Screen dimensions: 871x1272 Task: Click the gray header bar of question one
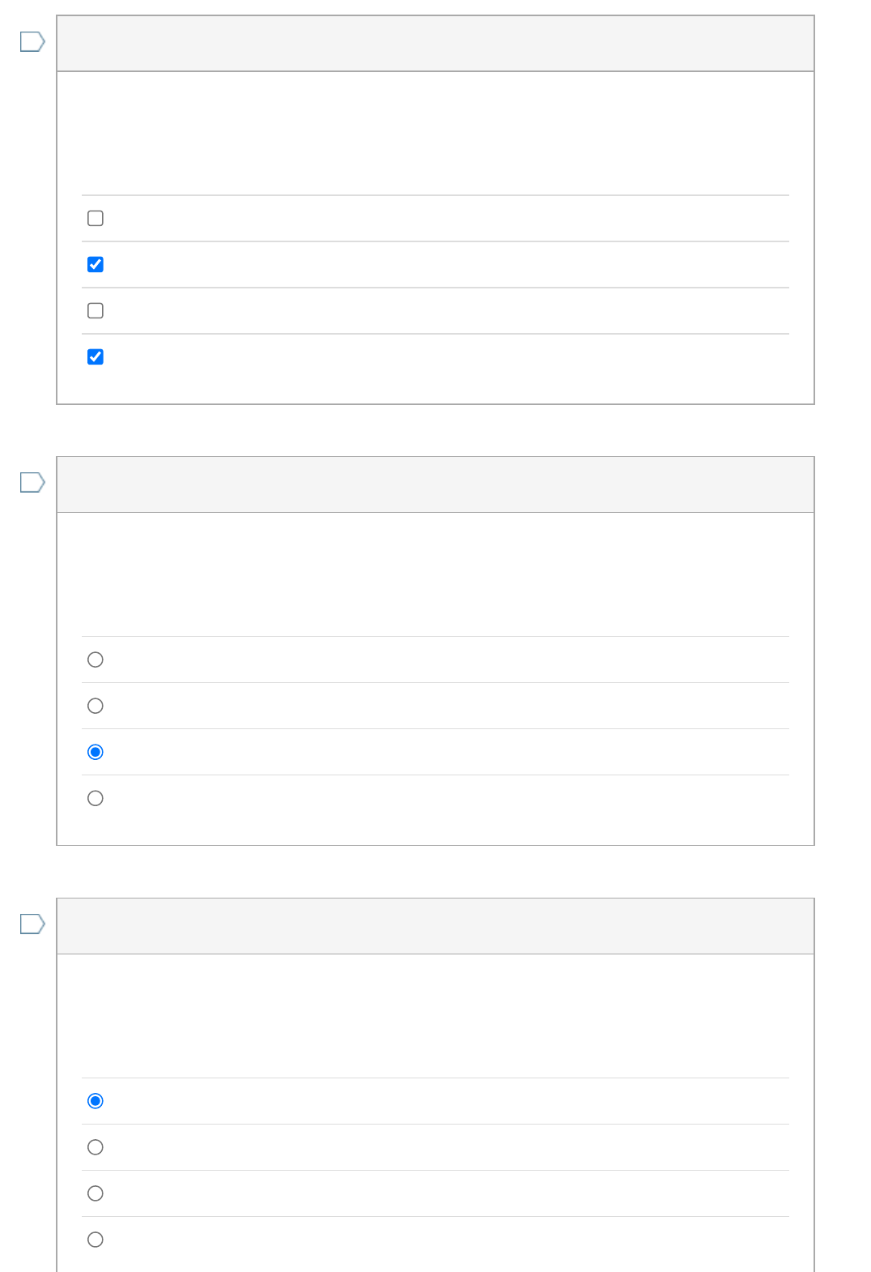click(x=435, y=44)
